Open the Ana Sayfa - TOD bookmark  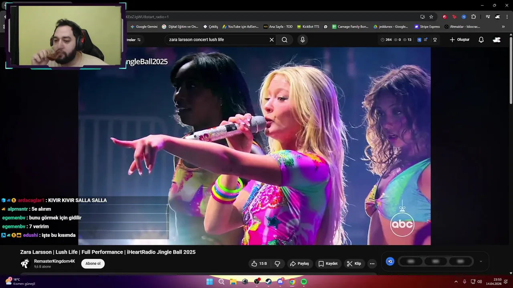point(278,27)
